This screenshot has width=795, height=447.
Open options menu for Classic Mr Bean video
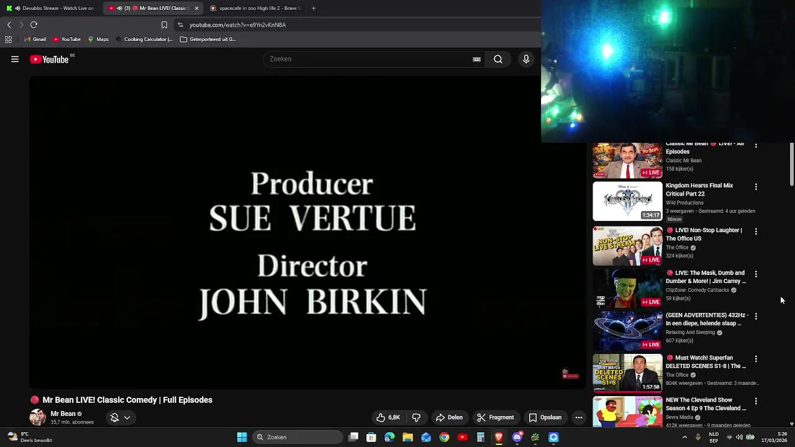(756, 145)
